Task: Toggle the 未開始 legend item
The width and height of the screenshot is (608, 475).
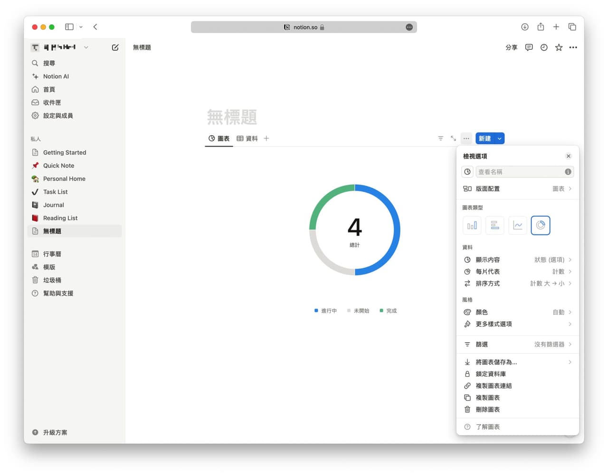Action: pyautogui.click(x=358, y=311)
